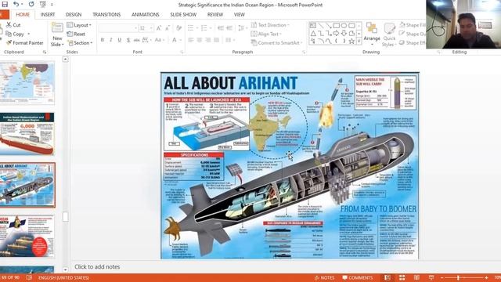Activate the Format Painter brush
This screenshot has width=501, height=282.
pyautogui.click(x=24, y=42)
